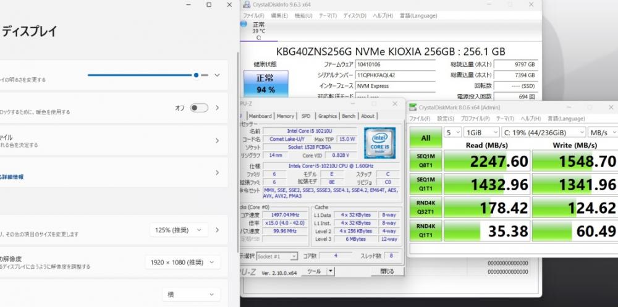Viewport: 618px width, 307px height.
Task: Open custom scaling chevron beside 125%
Action: click(217, 230)
